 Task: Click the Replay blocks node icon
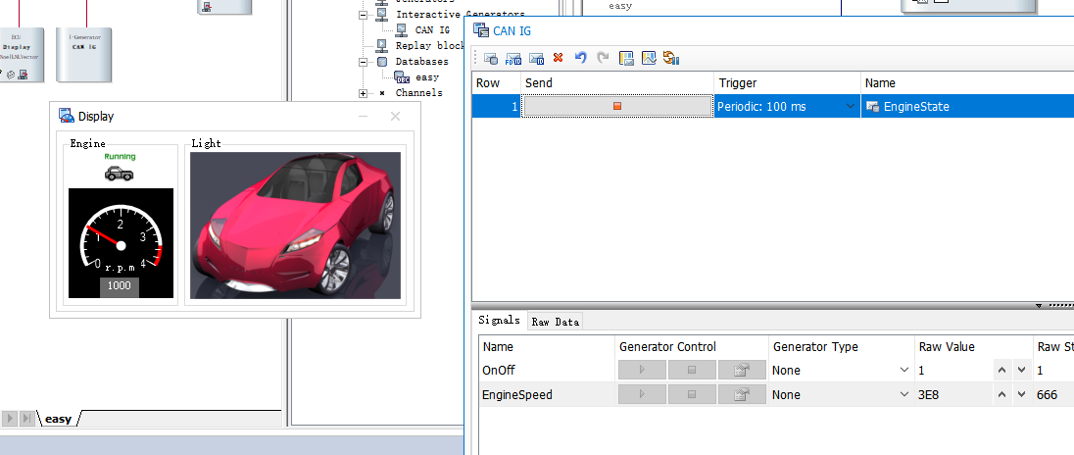pyautogui.click(x=381, y=45)
